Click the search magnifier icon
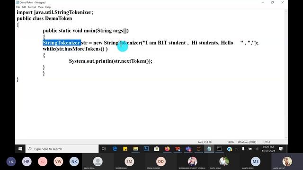The width and height of the screenshot is (303, 170). pos(30,149)
